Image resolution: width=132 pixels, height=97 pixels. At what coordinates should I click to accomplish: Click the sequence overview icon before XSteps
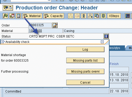tap(103, 16)
